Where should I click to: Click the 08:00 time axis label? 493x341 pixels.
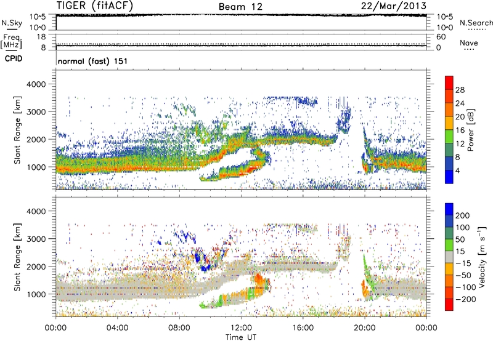179,328
